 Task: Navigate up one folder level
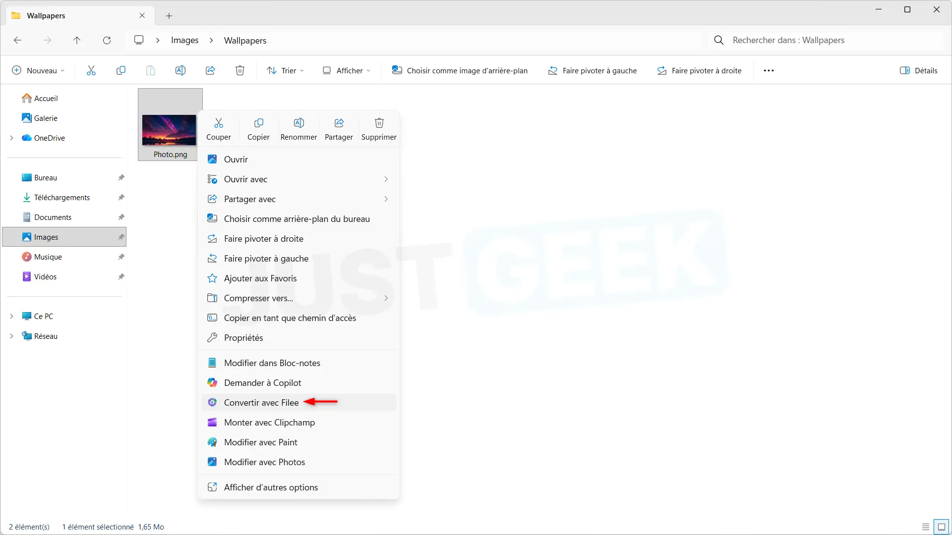pyautogui.click(x=77, y=40)
